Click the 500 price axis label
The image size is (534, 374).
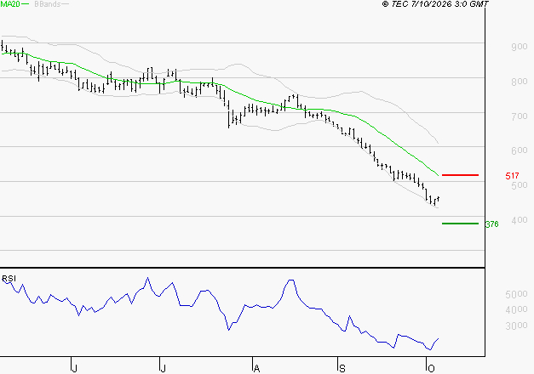tap(520, 185)
